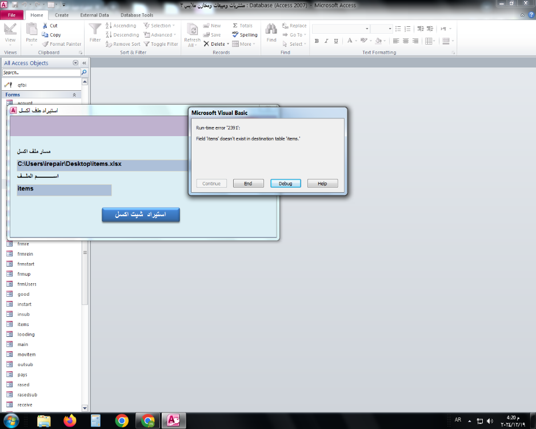Select the rasedsub form
Screen dimensions: 536x429
point(27,395)
